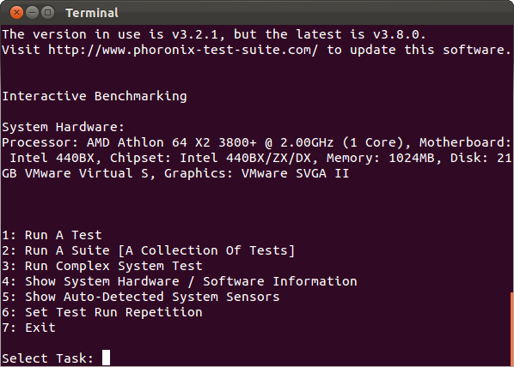Viewport: 514px width, 367px height.
Task: Click '5: Show Auto-Detected System Sensors'
Action: click(141, 297)
